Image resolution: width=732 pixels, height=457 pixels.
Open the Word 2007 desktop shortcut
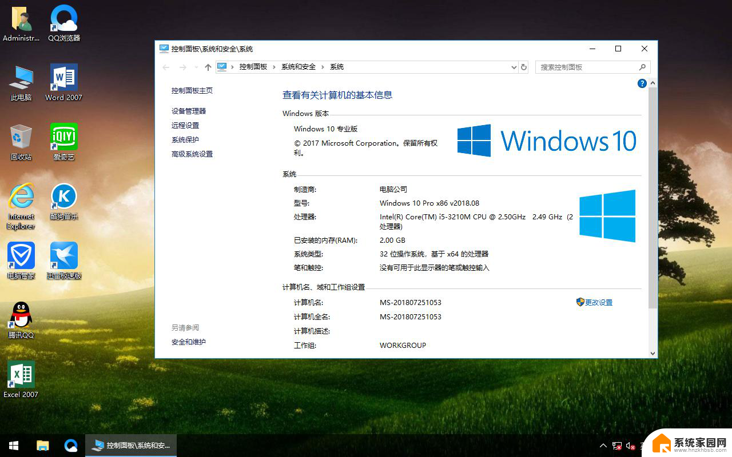[x=64, y=83]
